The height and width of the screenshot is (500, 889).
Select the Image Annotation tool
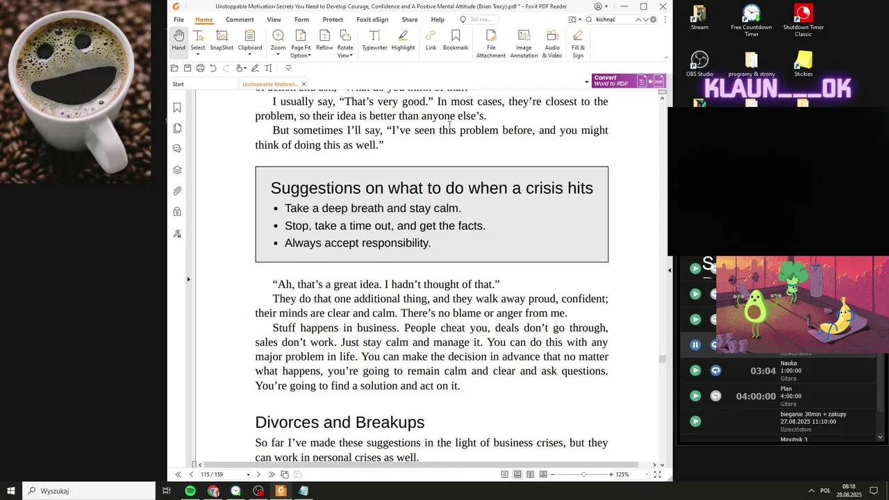524,44
